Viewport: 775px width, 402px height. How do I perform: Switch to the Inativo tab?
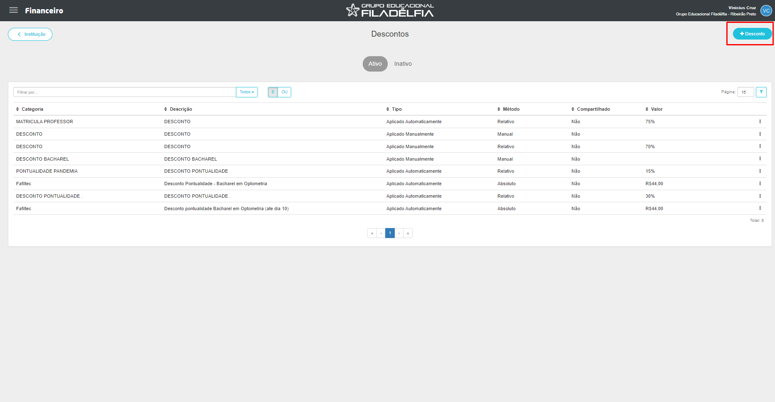pyautogui.click(x=403, y=64)
